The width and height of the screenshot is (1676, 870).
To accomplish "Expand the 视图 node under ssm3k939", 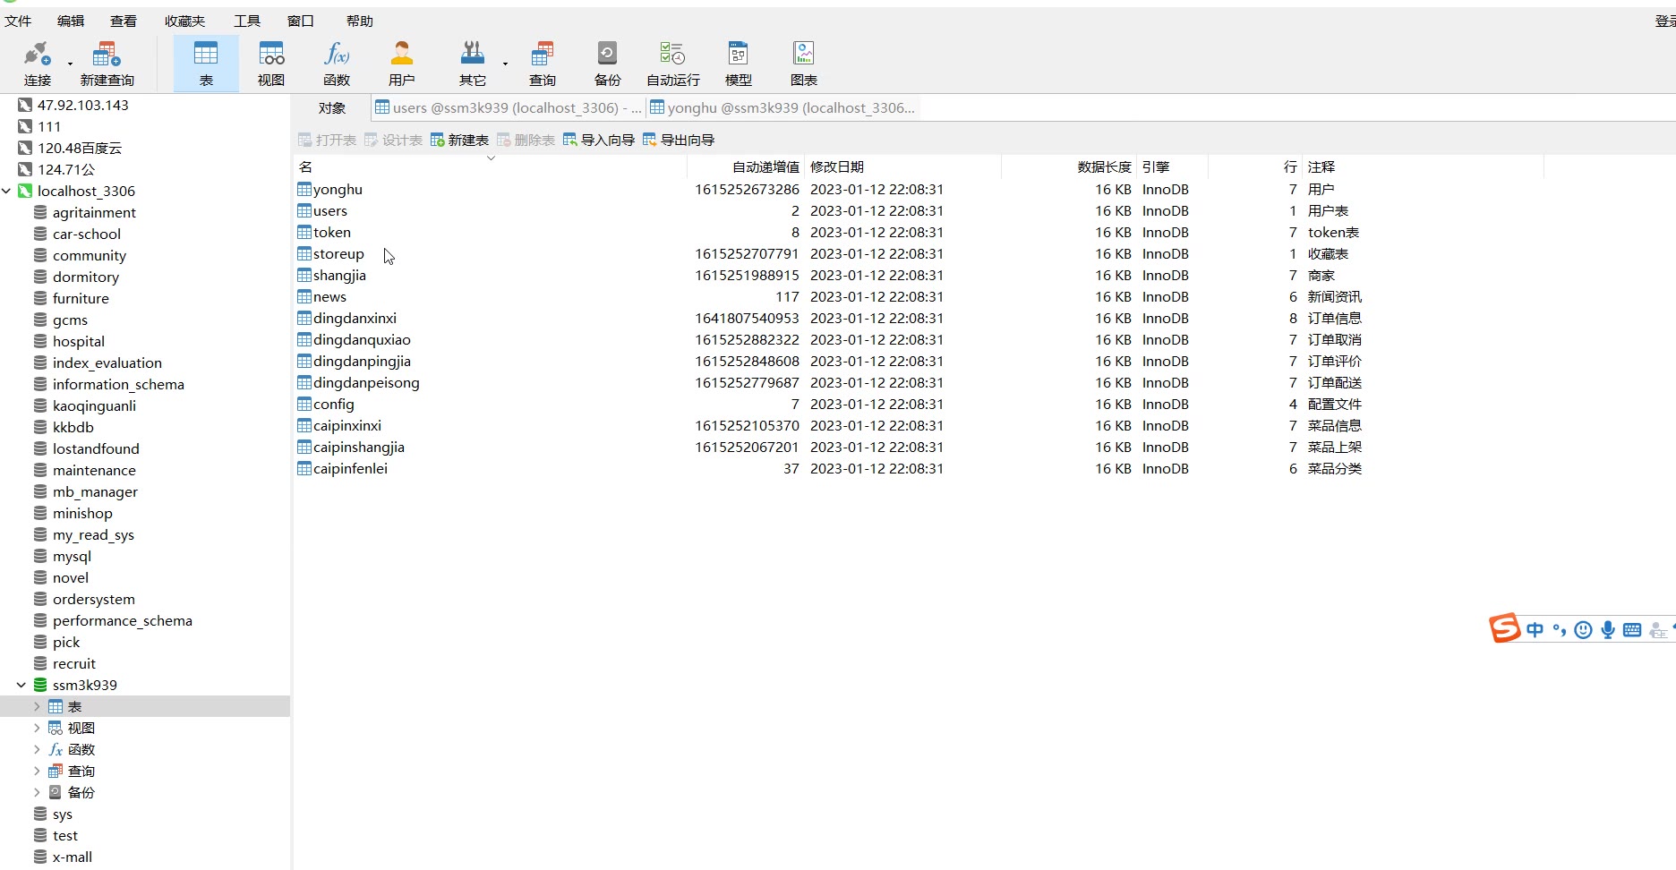I will (x=37, y=728).
